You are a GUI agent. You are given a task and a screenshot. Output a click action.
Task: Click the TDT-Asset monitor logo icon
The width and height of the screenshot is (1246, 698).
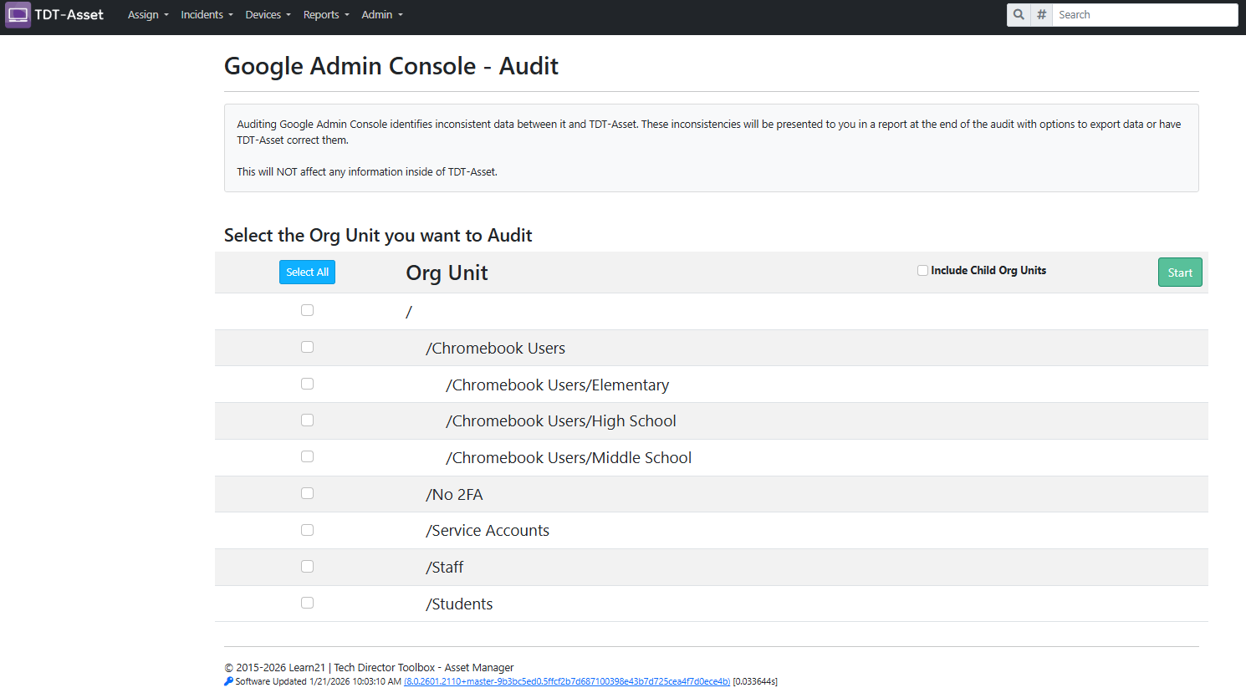click(18, 15)
